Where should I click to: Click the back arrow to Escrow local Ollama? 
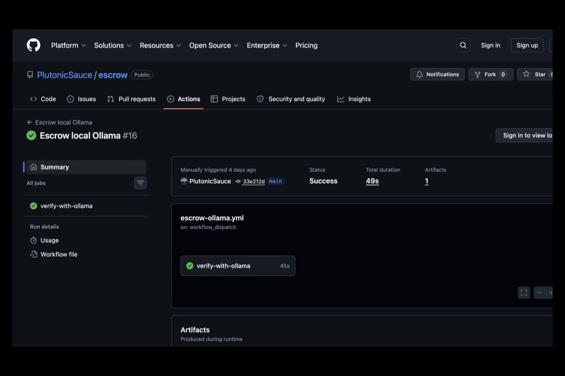tap(29, 123)
